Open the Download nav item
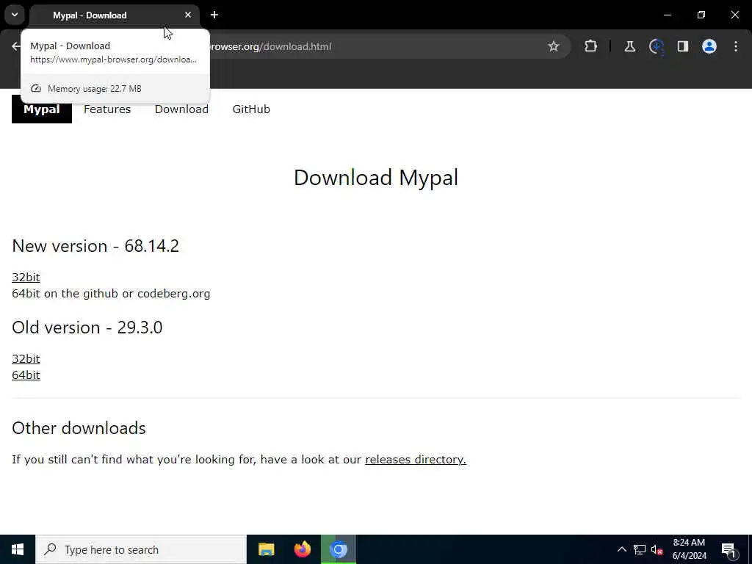Screen dimensions: 752x564 (x=181, y=109)
